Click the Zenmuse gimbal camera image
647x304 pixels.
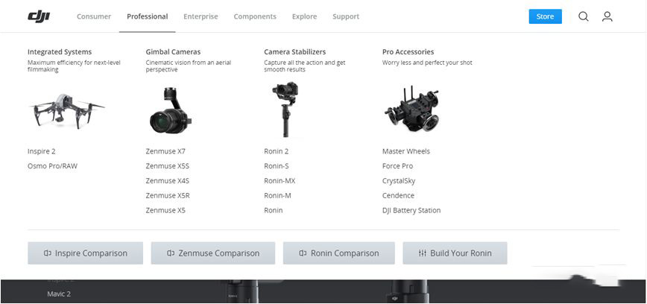pyautogui.click(x=170, y=110)
